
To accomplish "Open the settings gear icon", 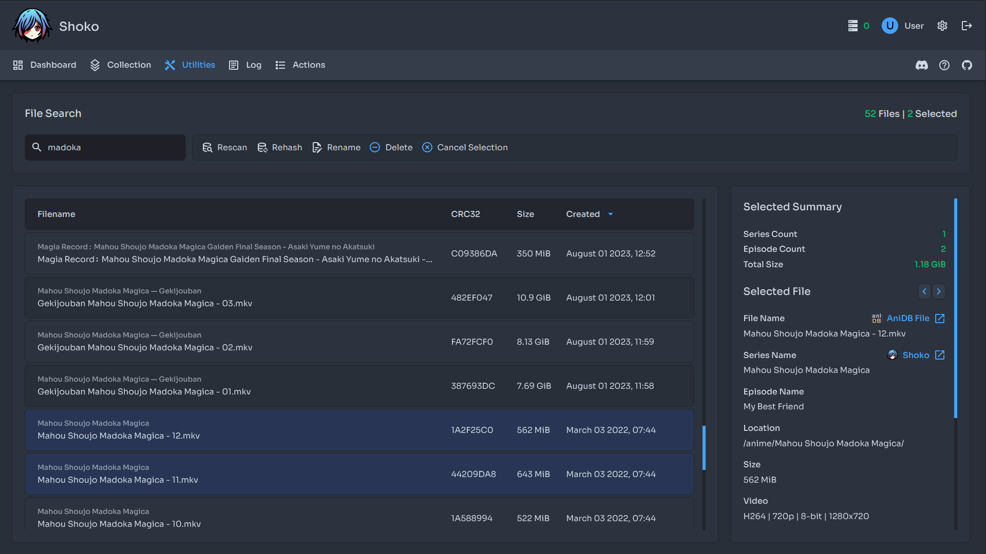I will (x=942, y=26).
